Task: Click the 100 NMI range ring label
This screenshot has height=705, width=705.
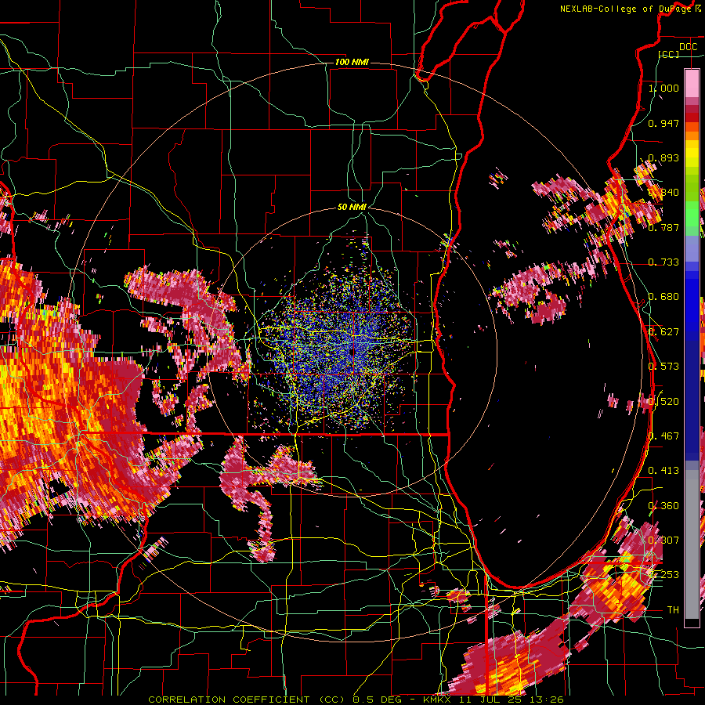Action: click(352, 62)
